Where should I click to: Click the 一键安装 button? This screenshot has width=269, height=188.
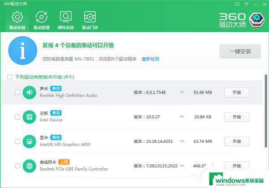click(x=240, y=51)
